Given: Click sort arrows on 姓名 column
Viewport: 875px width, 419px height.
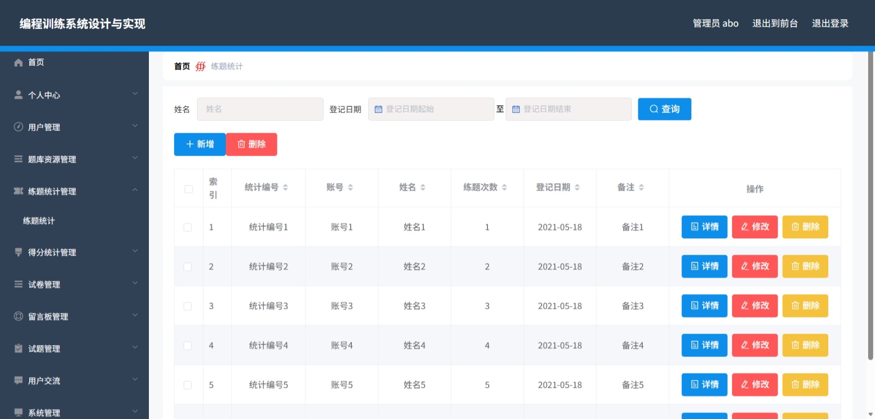Looking at the screenshot, I should [423, 187].
